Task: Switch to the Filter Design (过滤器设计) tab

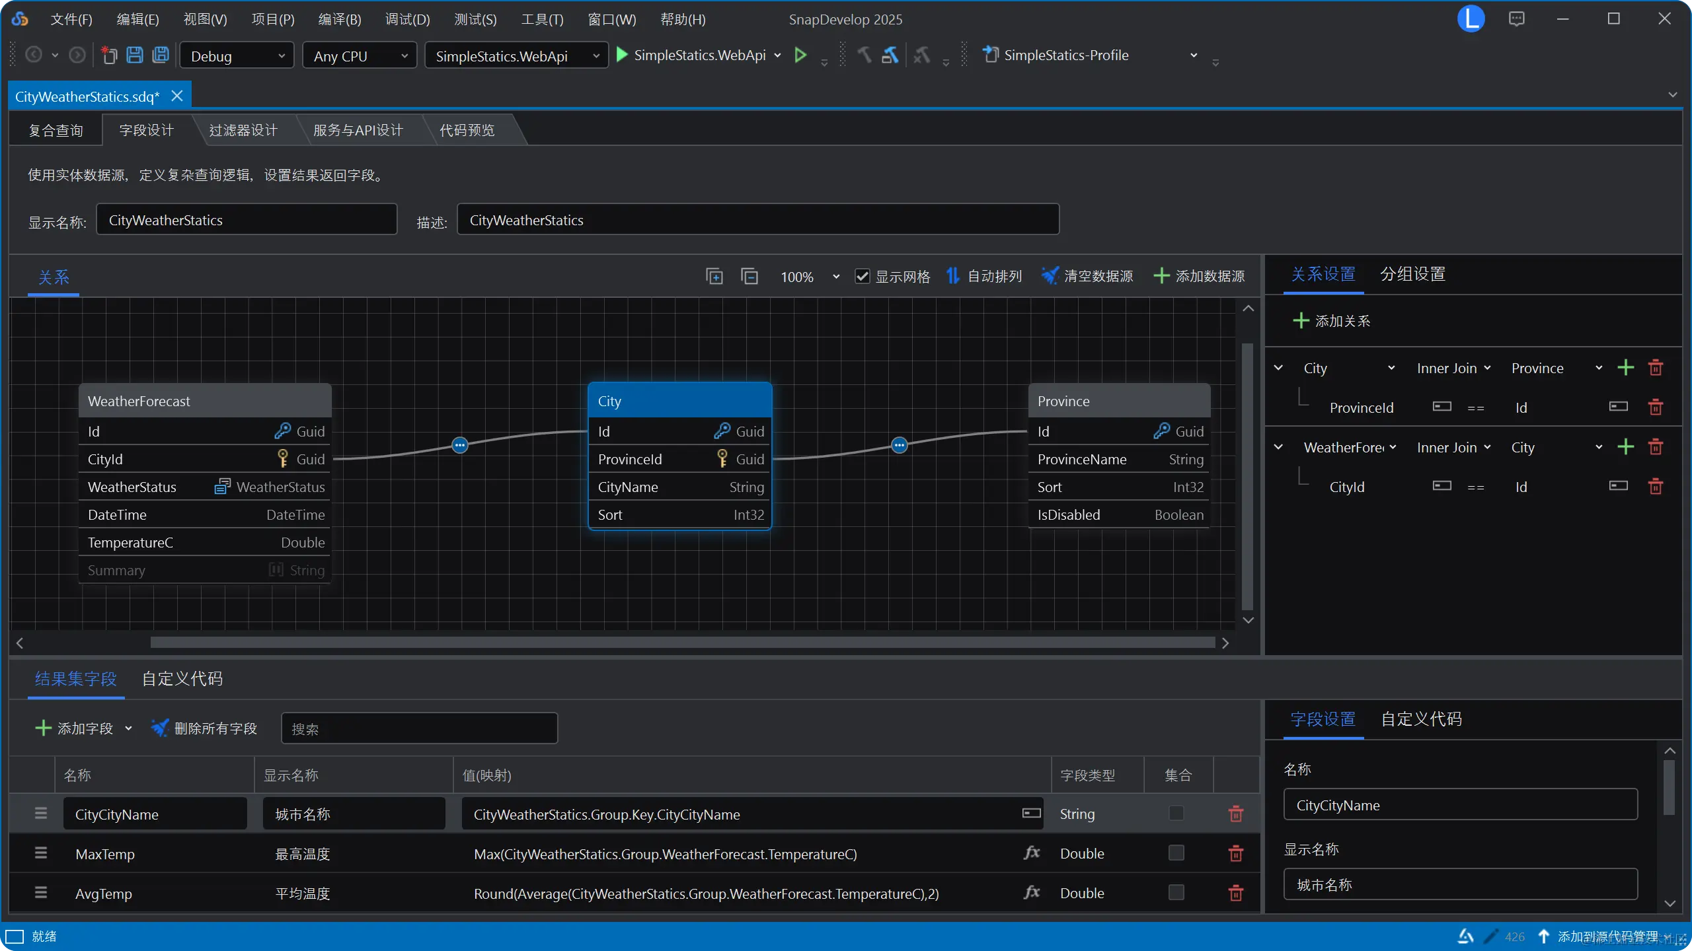Action: coord(243,130)
